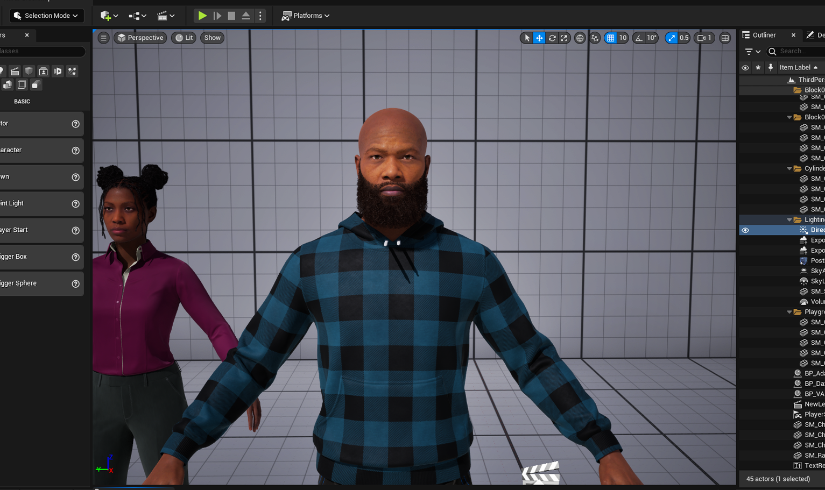
Task: Open the Lit view mode menu
Action: [184, 38]
